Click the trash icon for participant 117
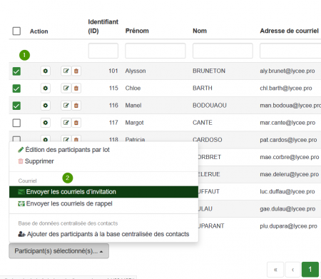This screenshot has height=279, width=321. coord(76,123)
